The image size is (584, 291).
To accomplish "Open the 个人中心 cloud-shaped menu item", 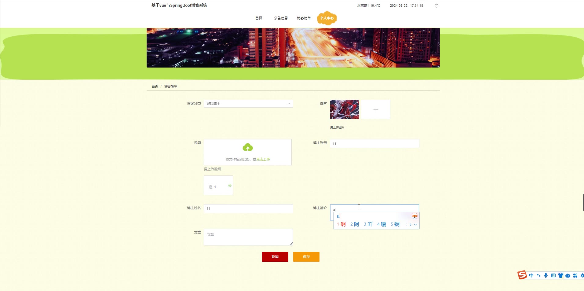I will pos(327,18).
